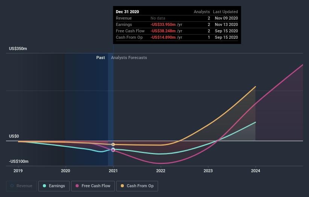
Task: Toggle the Earnings series legend button
Action: (54, 186)
